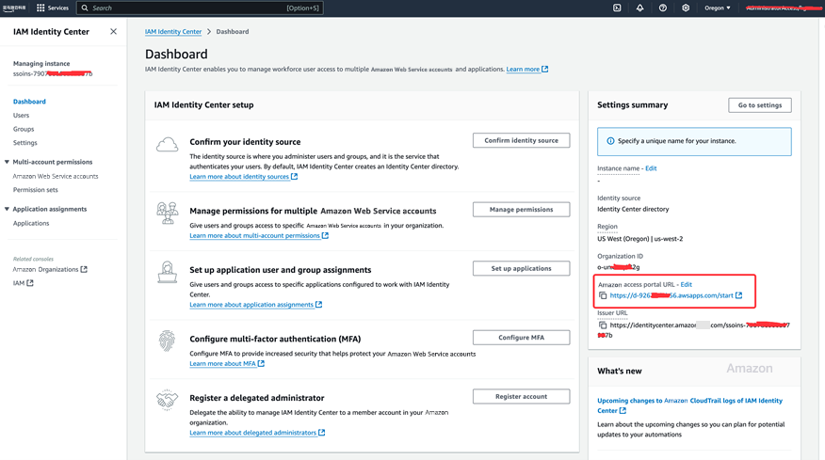Viewport: 825px width, 460px height.
Task: Open Learn more about multi-account permissions link
Action: 259,235
